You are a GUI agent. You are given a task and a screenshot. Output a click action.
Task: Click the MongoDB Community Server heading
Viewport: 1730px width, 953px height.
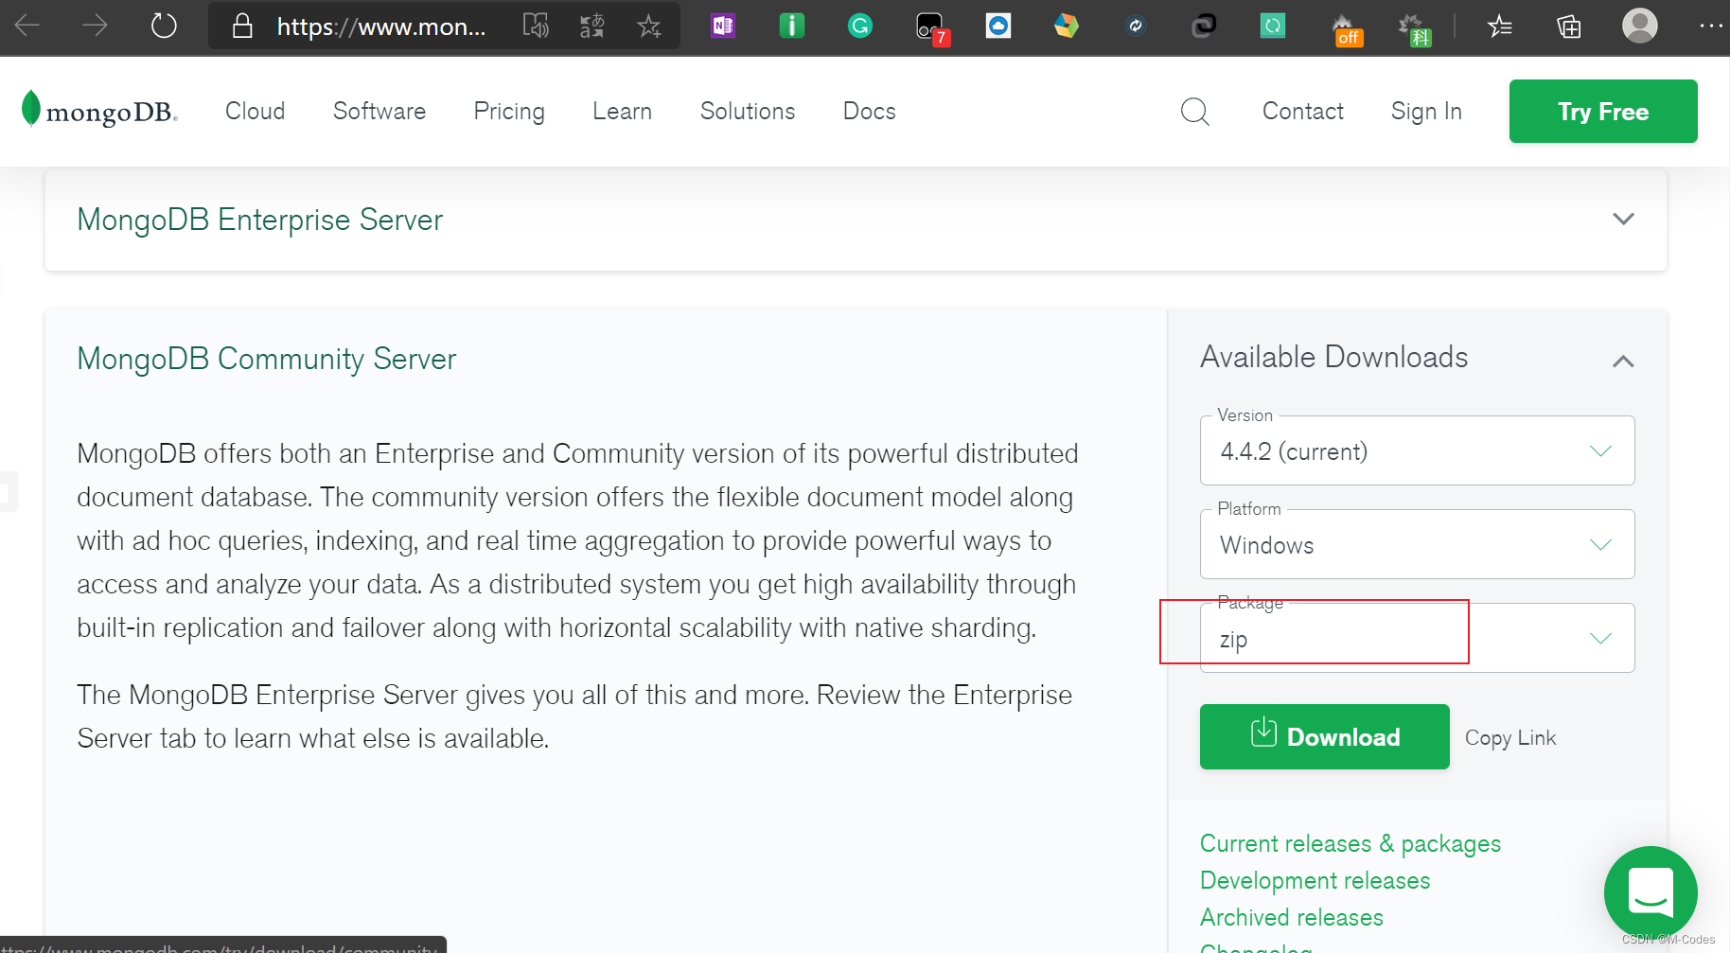pyautogui.click(x=267, y=359)
